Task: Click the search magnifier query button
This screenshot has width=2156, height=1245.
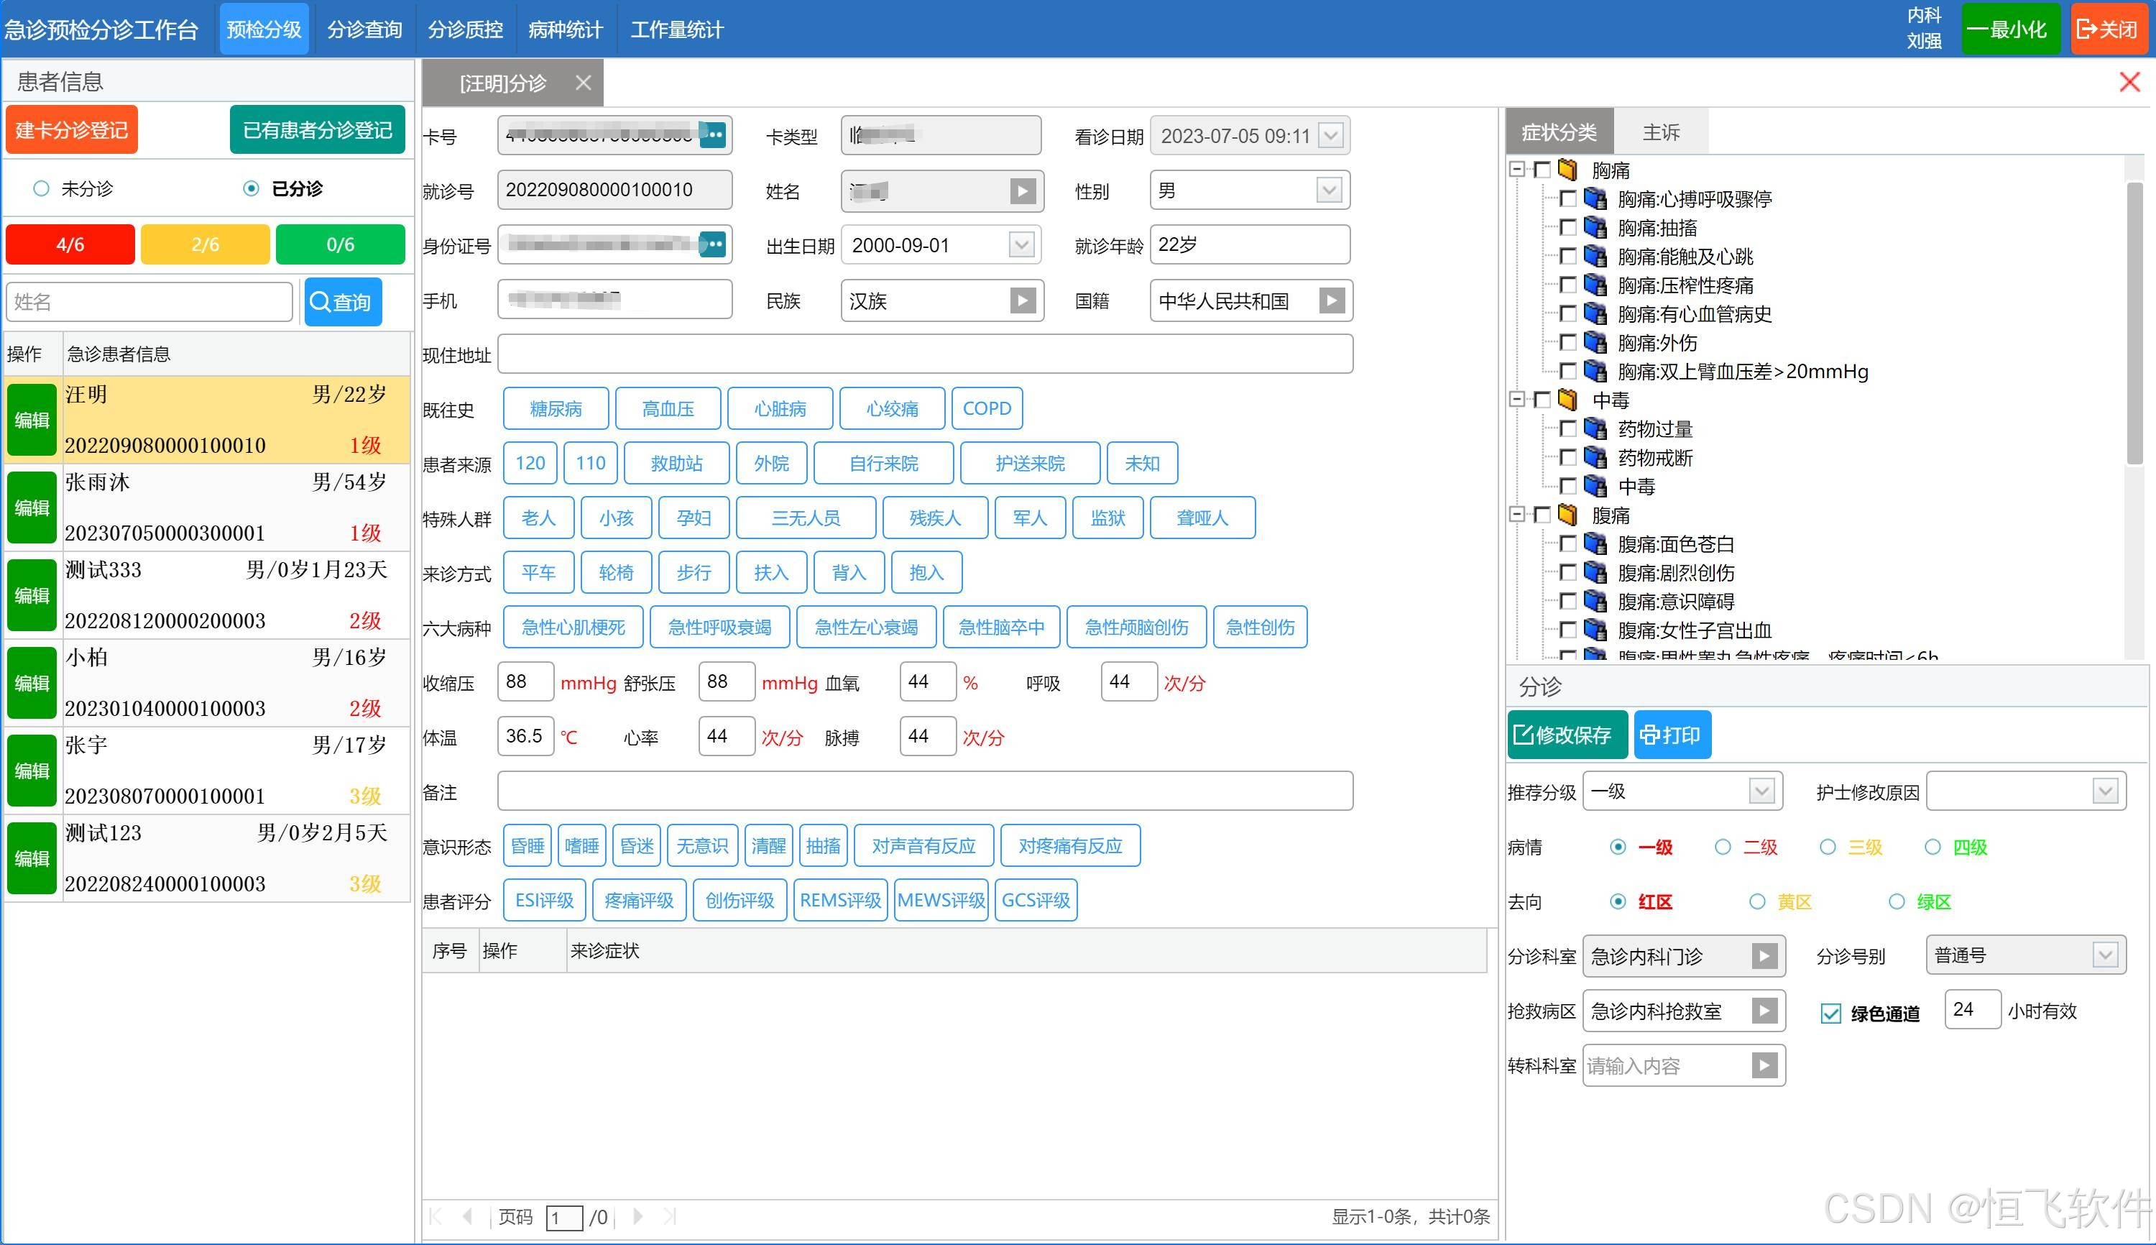Action: point(342,302)
